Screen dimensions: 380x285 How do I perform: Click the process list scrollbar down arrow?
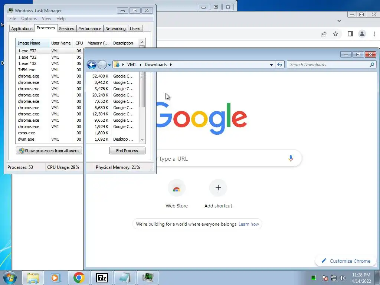142,140
